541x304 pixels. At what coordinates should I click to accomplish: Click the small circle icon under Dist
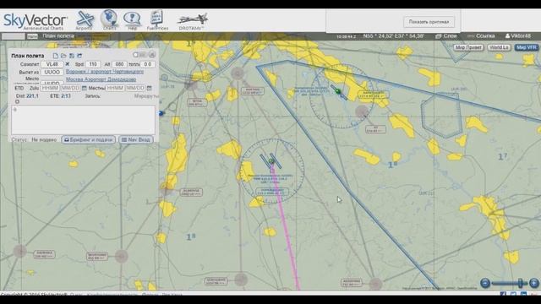point(17,101)
